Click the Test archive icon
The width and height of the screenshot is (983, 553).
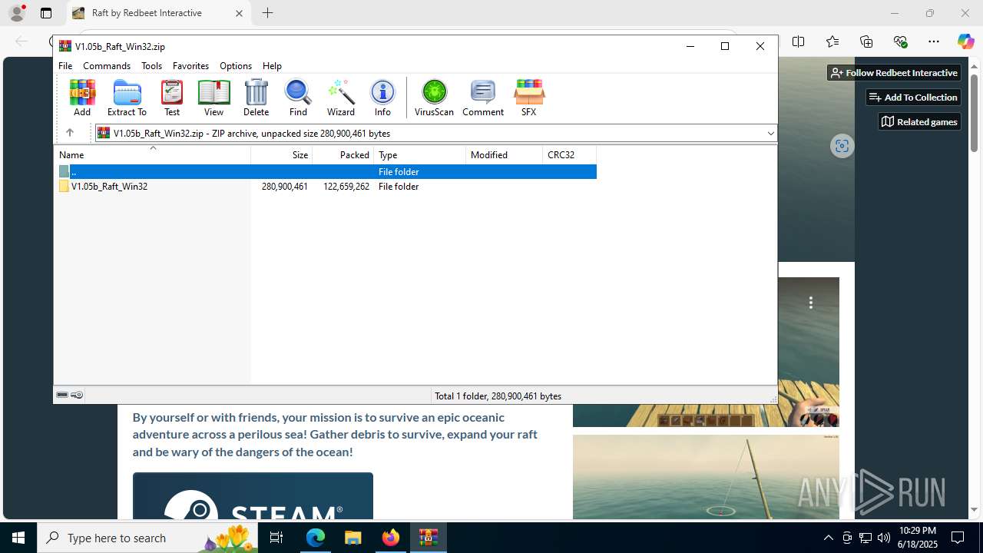pyautogui.click(x=172, y=98)
